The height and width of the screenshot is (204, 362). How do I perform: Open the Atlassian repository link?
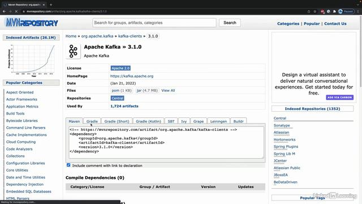tap(282, 133)
